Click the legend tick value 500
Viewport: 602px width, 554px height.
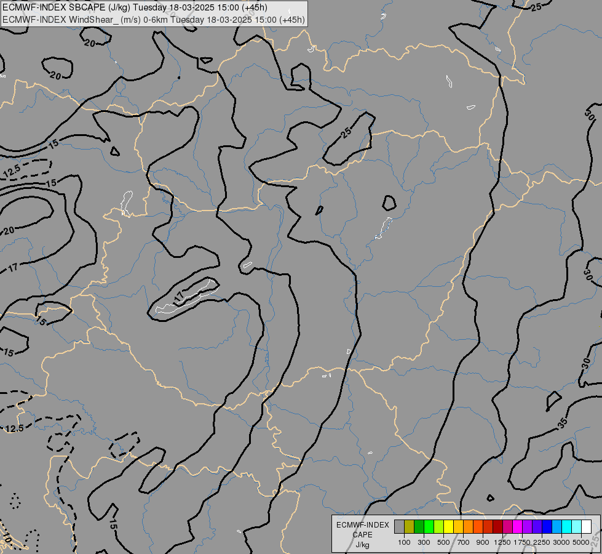(x=443, y=542)
